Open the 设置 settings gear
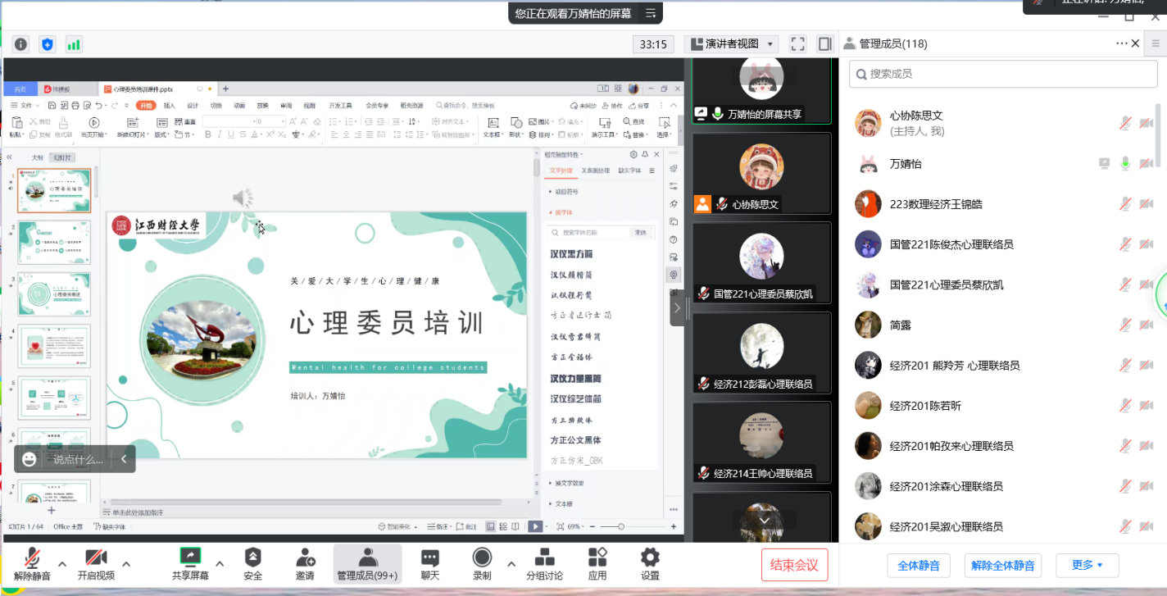Screen dimensions: 1167x596 tap(650, 564)
